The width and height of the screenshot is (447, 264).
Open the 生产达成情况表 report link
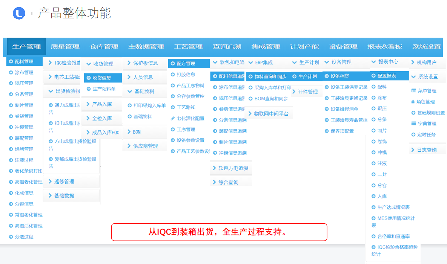pyautogui.click(x=393, y=207)
